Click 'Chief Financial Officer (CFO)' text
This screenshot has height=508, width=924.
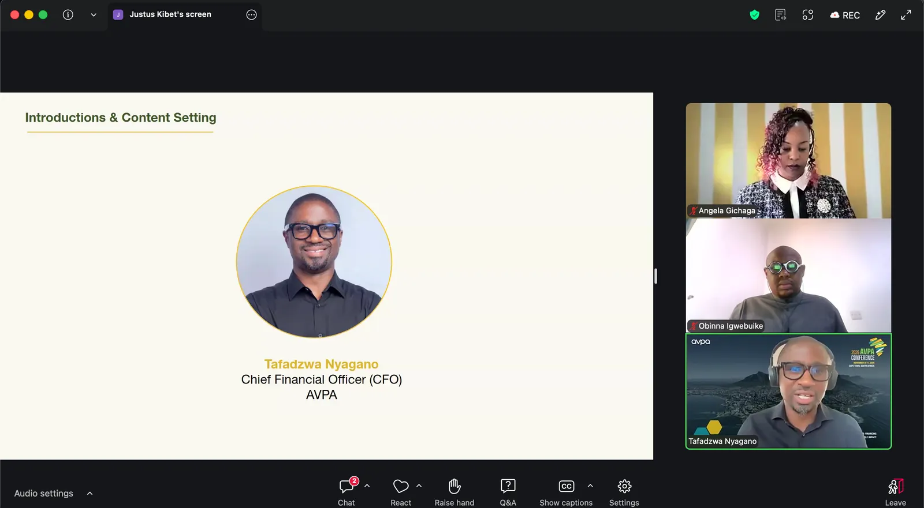point(322,379)
